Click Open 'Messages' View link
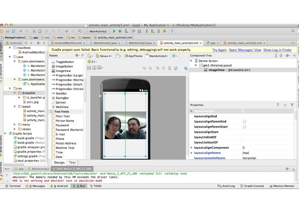Screen dimensions: 299x213 tap(245, 50)
